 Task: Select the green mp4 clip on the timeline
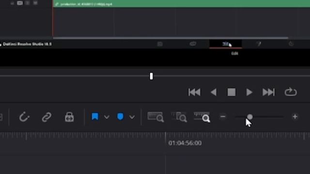point(182,4)
